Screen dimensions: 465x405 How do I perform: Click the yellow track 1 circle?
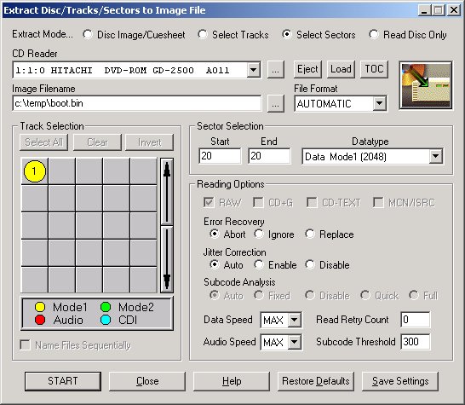point(35,171)
